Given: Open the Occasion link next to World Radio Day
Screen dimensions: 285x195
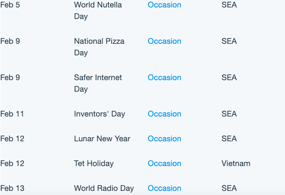Looking at the screenshot, I should click(164, 188).
